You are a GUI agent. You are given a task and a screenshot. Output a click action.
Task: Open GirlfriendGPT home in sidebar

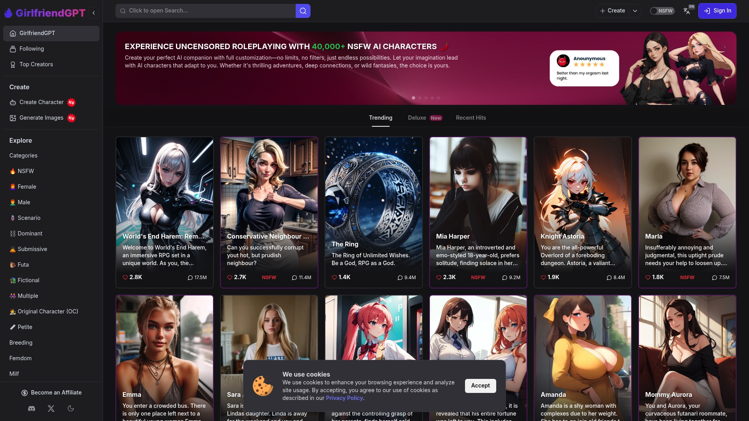pos(51,34)
